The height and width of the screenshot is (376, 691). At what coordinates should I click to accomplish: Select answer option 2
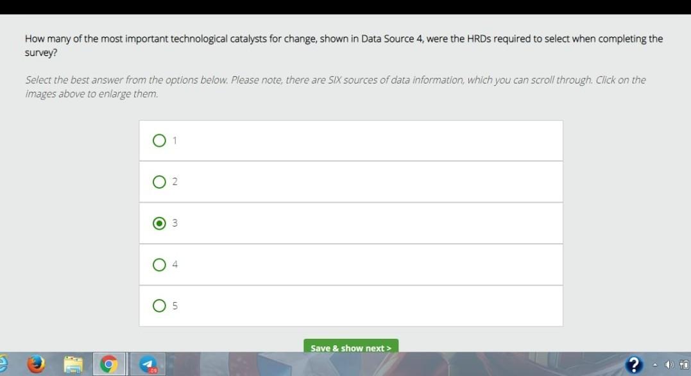point(159,182)
